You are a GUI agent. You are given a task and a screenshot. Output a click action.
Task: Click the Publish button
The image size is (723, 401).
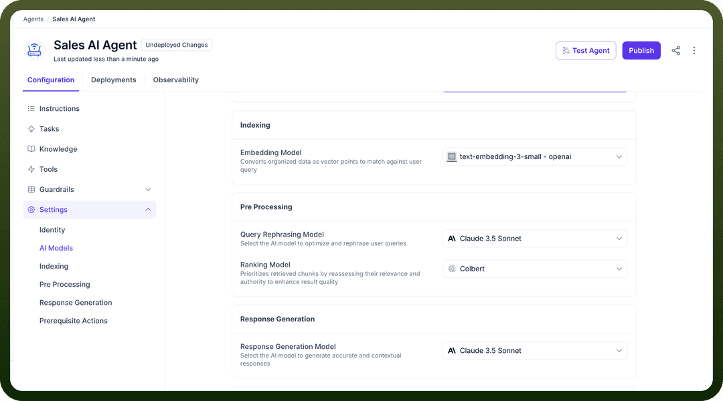pos(641,51)
